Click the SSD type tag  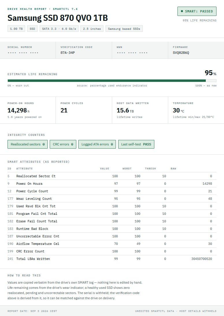pos(32,29)
